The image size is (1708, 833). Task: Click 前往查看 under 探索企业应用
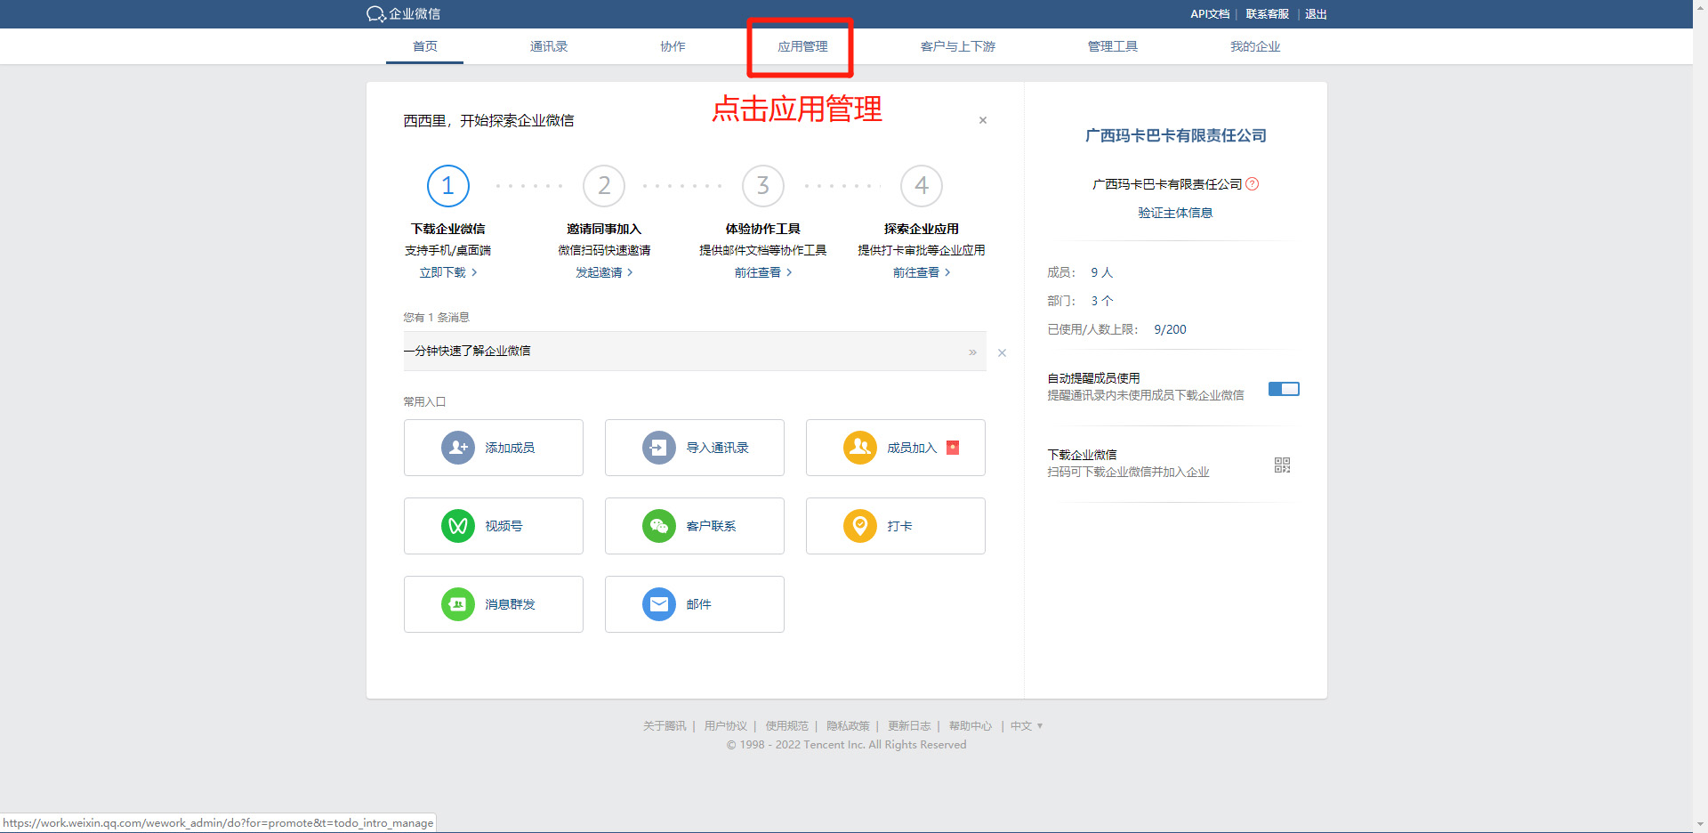pyautogui.click(x=922, y=272)
